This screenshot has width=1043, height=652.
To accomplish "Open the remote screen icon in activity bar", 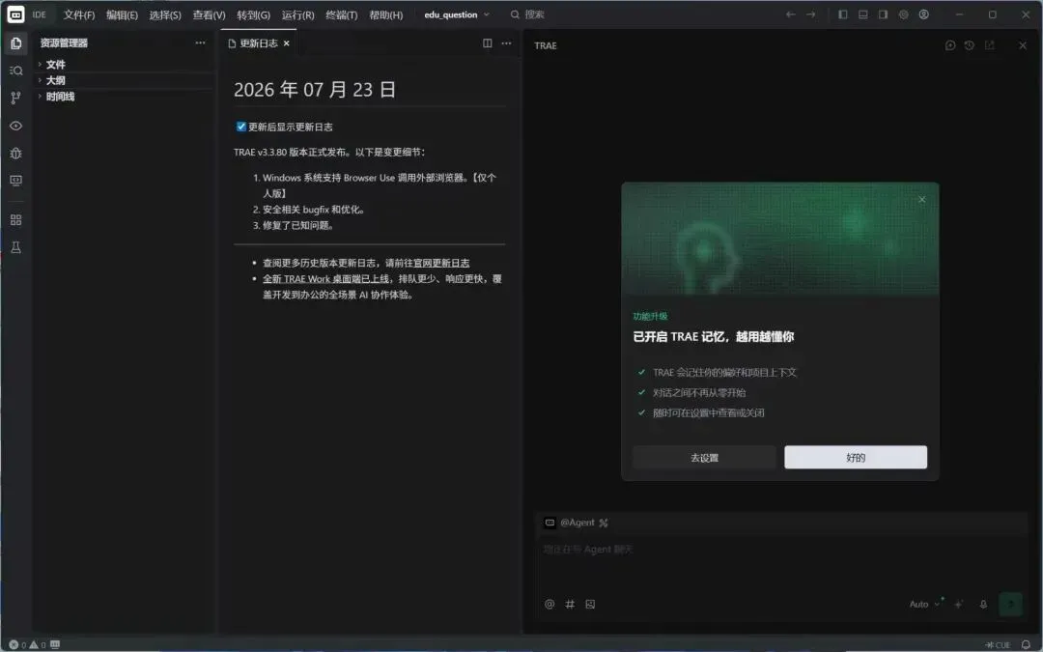I will (16, 181).
